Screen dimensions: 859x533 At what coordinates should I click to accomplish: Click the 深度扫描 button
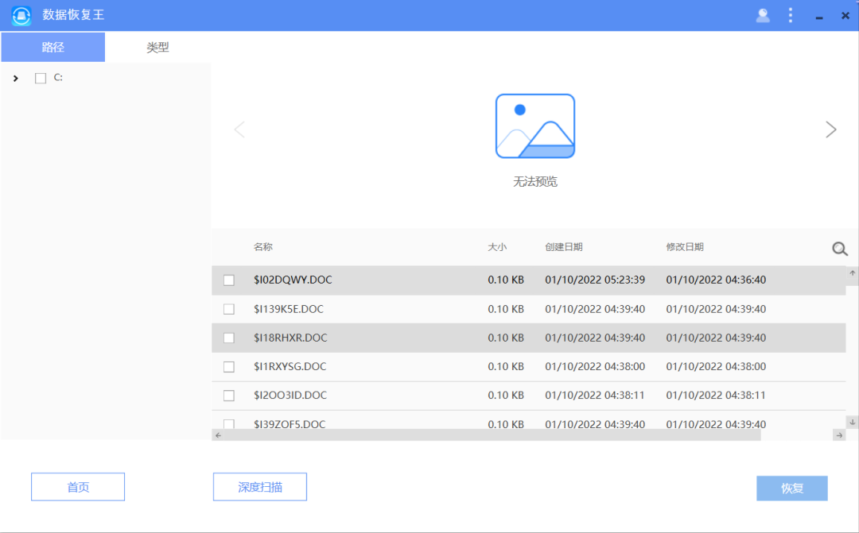click(x=260, y=487)
